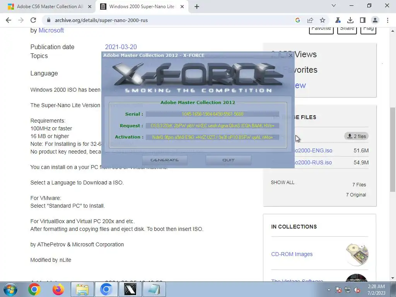
Task: Click SHOW ALL files
Action: pyautogui.click(x=283, y=183)
